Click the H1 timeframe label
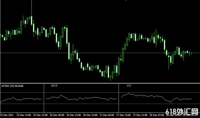200x118 pixels. click(129, 86)
